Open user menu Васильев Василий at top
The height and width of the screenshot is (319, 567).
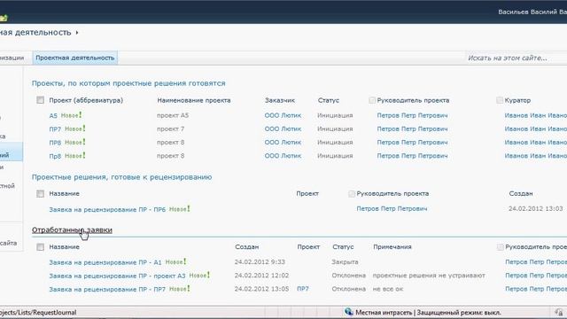[532, 12]
